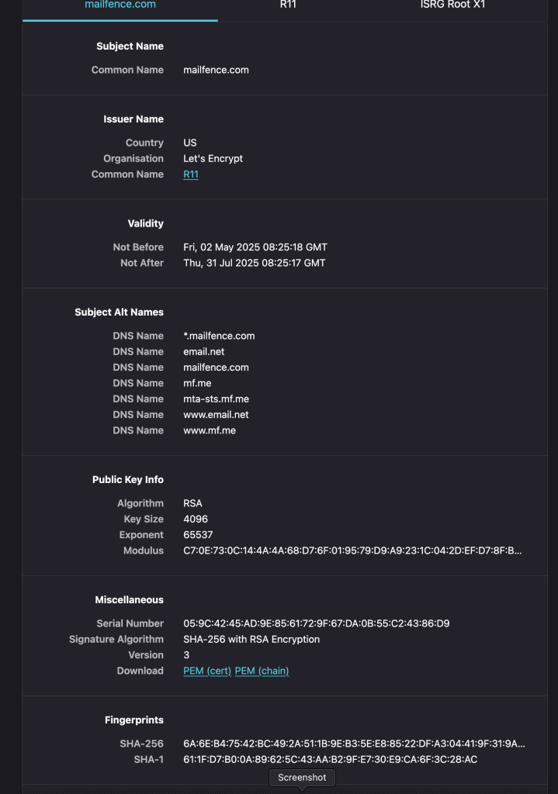Select the SHA-1 fingerprint value
This screenshot has width=558, height=794.
point(331,759)
